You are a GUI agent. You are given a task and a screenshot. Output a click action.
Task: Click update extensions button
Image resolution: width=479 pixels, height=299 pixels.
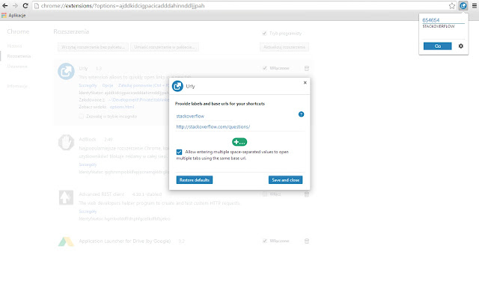pyautogui.click(x=284, y=47)
